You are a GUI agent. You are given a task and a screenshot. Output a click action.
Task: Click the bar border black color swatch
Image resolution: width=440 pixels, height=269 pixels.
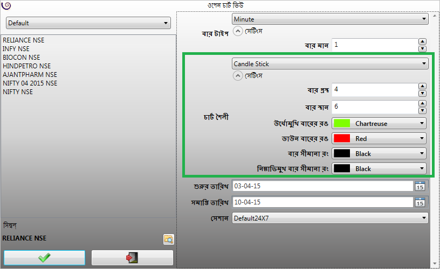342,154
